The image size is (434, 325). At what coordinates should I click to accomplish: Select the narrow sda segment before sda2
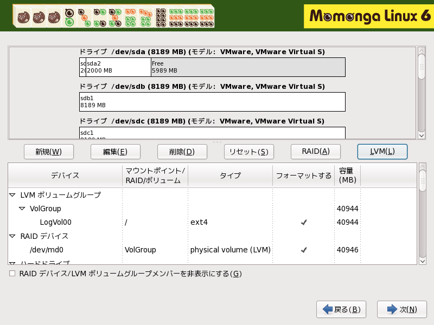tap(83, 67)
